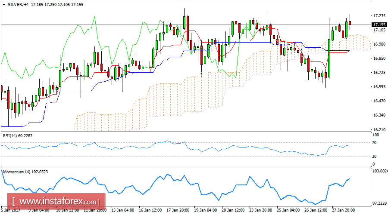
Task: Click the 20 Jan 12:00 time label
Action: 233,210
